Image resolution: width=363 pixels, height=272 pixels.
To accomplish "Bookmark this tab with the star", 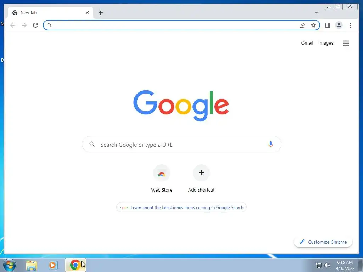I will coord(313,25).
